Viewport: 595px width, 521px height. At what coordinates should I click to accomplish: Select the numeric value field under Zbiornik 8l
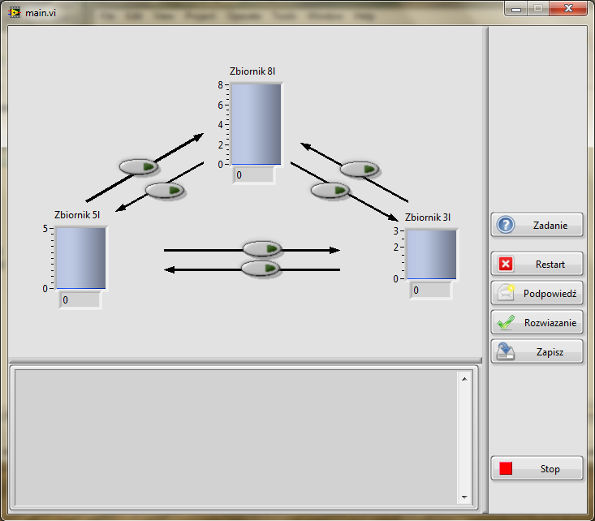point(253,175)
